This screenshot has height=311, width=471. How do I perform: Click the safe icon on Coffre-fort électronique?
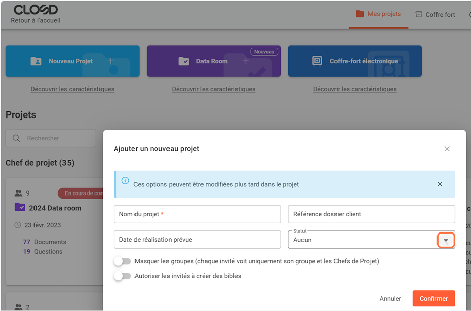(x=317, y=61)
